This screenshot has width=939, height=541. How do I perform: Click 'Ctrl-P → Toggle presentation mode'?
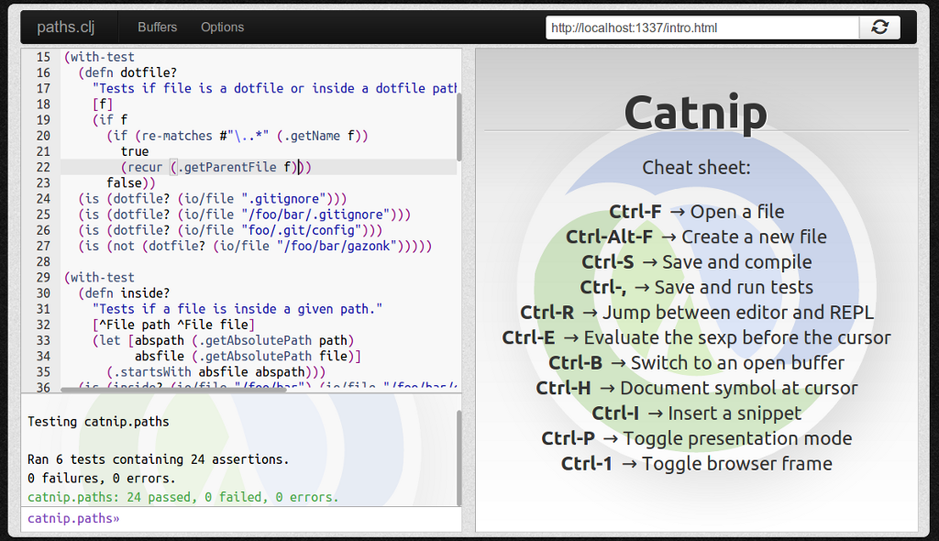point(697,438)
